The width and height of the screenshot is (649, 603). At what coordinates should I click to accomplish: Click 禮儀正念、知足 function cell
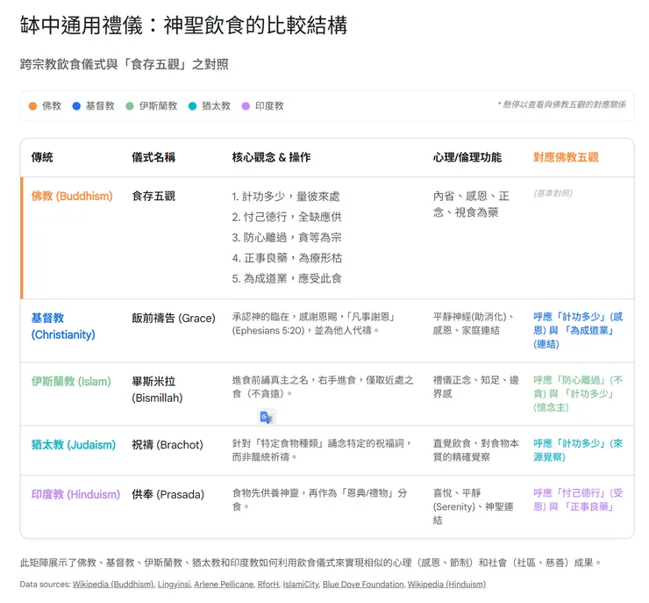[476, 387]
